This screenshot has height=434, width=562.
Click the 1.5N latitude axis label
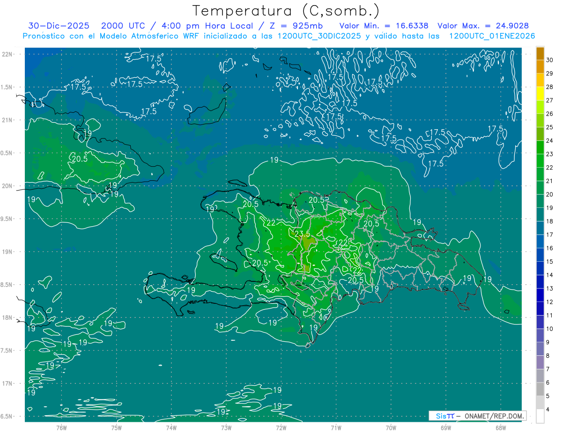[7, 87]
